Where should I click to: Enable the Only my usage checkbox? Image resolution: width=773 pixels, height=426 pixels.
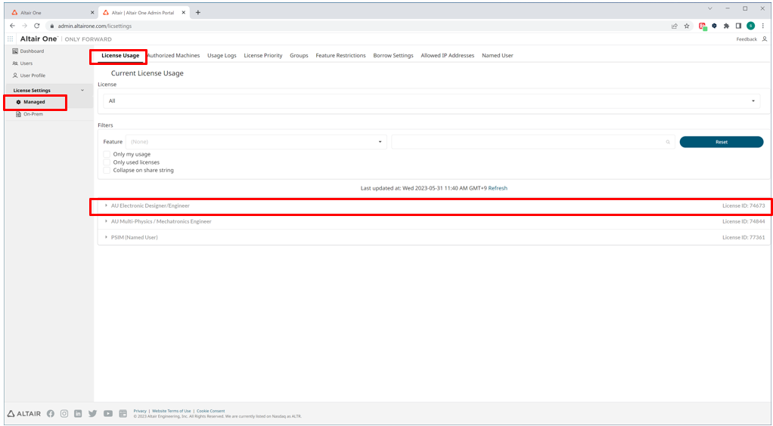click(107, 154)
